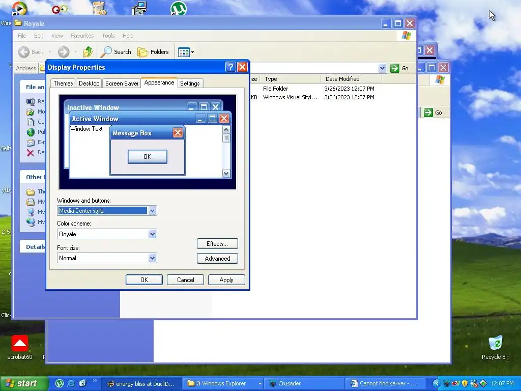Click the Type column header
The width and height of the screenshot is (521, 391).
click(290, 79)
